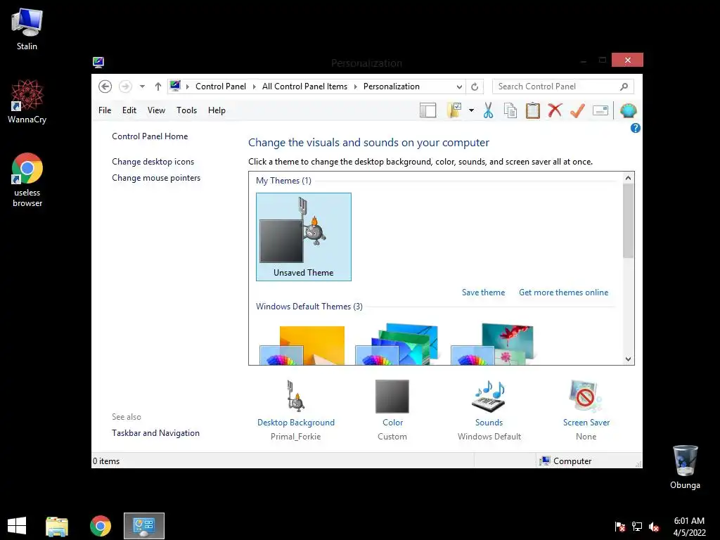
Task: Open the Tools menu
Action: (186, 110)
